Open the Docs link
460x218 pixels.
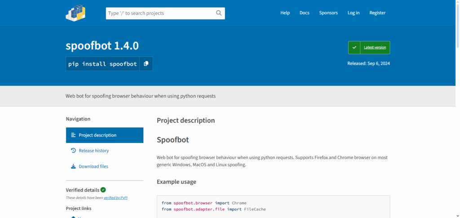(x=304, y=13)
